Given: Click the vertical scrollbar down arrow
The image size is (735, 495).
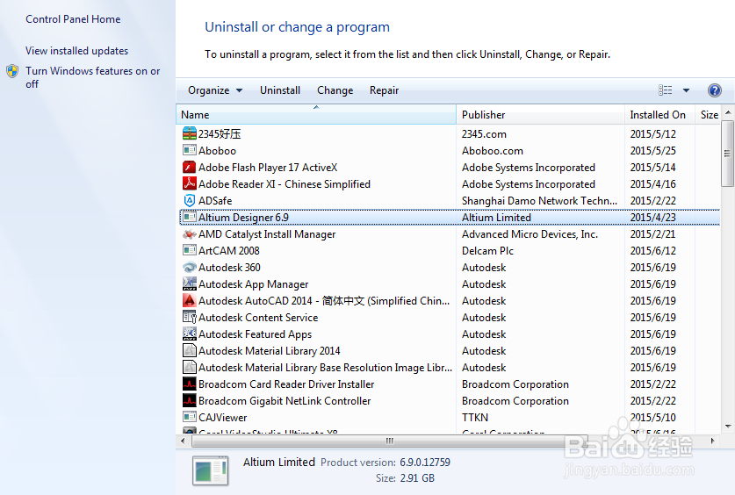Looking at the screenshot, I should (727, 427).
